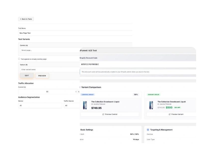
Task: Click the Preview Control button
Action: tap(110, 114)
